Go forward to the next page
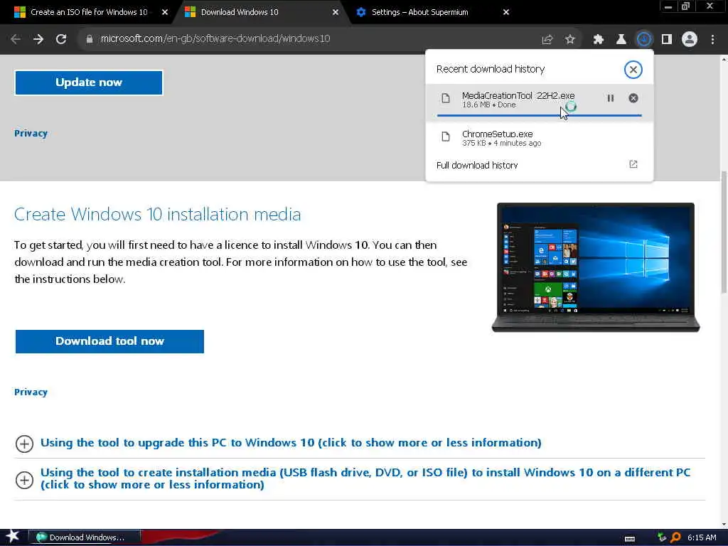Viewport: 728px width, 546px height. point(38,39)
